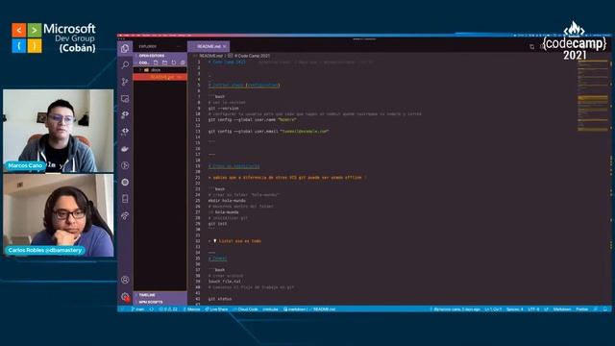Viewport: 615px width, 346px height.
Task: Click the Collapse Folders icon in explorer
Action: (x=183, y=62)
